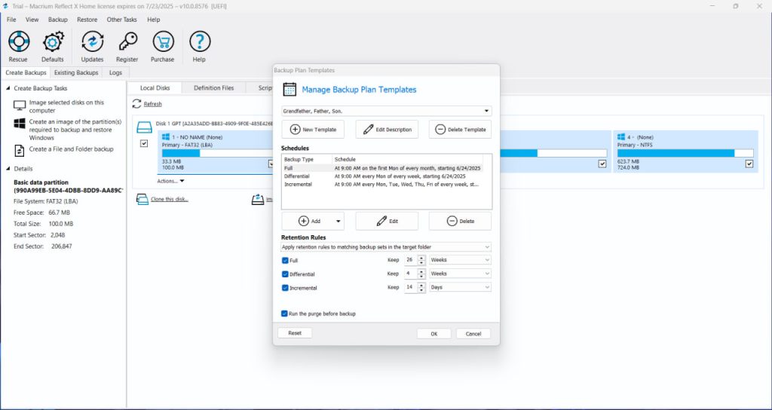
Task: Open the Rescue media toolbar icon
Action: coord(19,41)
